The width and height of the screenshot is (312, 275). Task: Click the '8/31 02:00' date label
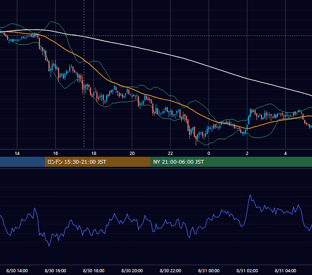pos(247,270)
